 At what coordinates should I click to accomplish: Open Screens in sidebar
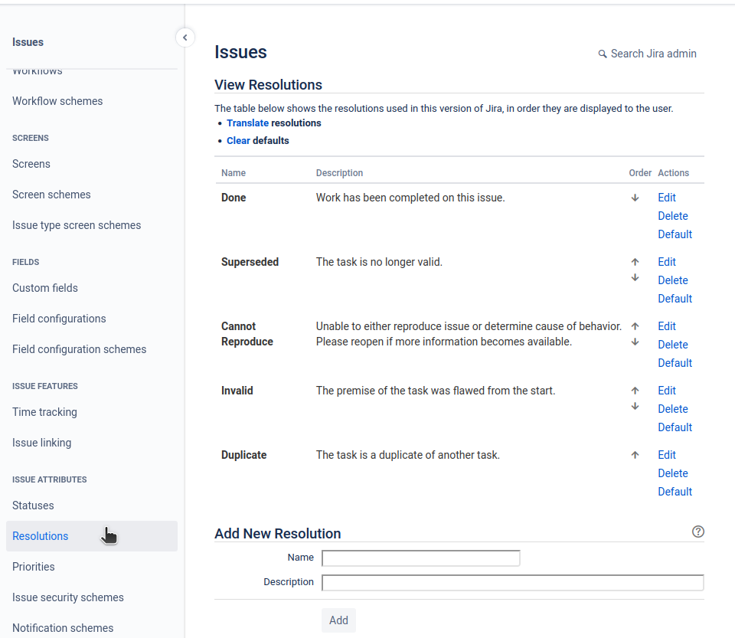pos(31,164)
